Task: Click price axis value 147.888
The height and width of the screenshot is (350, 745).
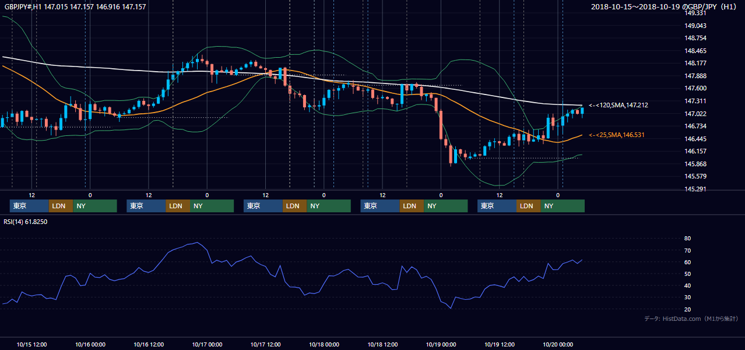Action: point(695,76)
